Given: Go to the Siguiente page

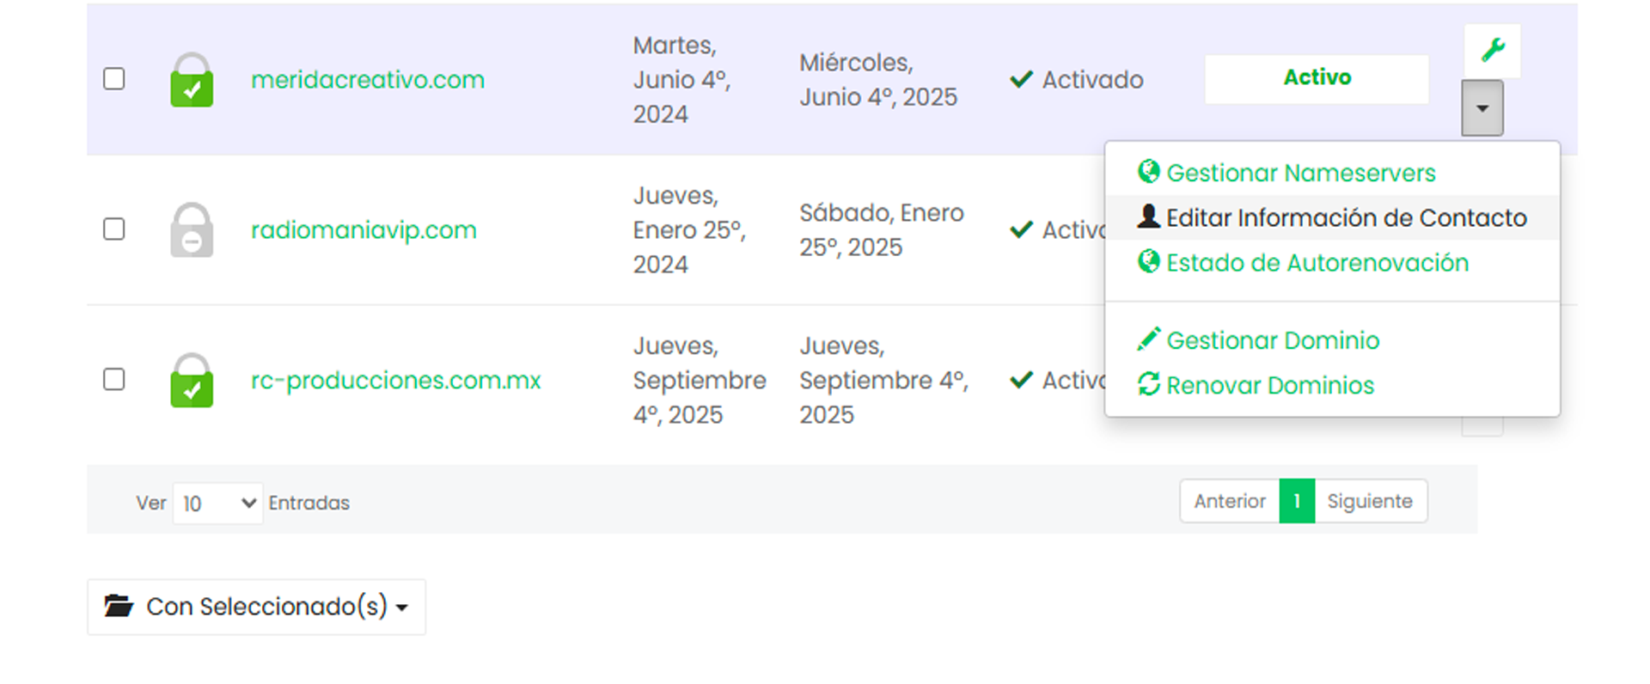Looking at the screenshot, I should pyautogui.click(x=1370, y=501).
